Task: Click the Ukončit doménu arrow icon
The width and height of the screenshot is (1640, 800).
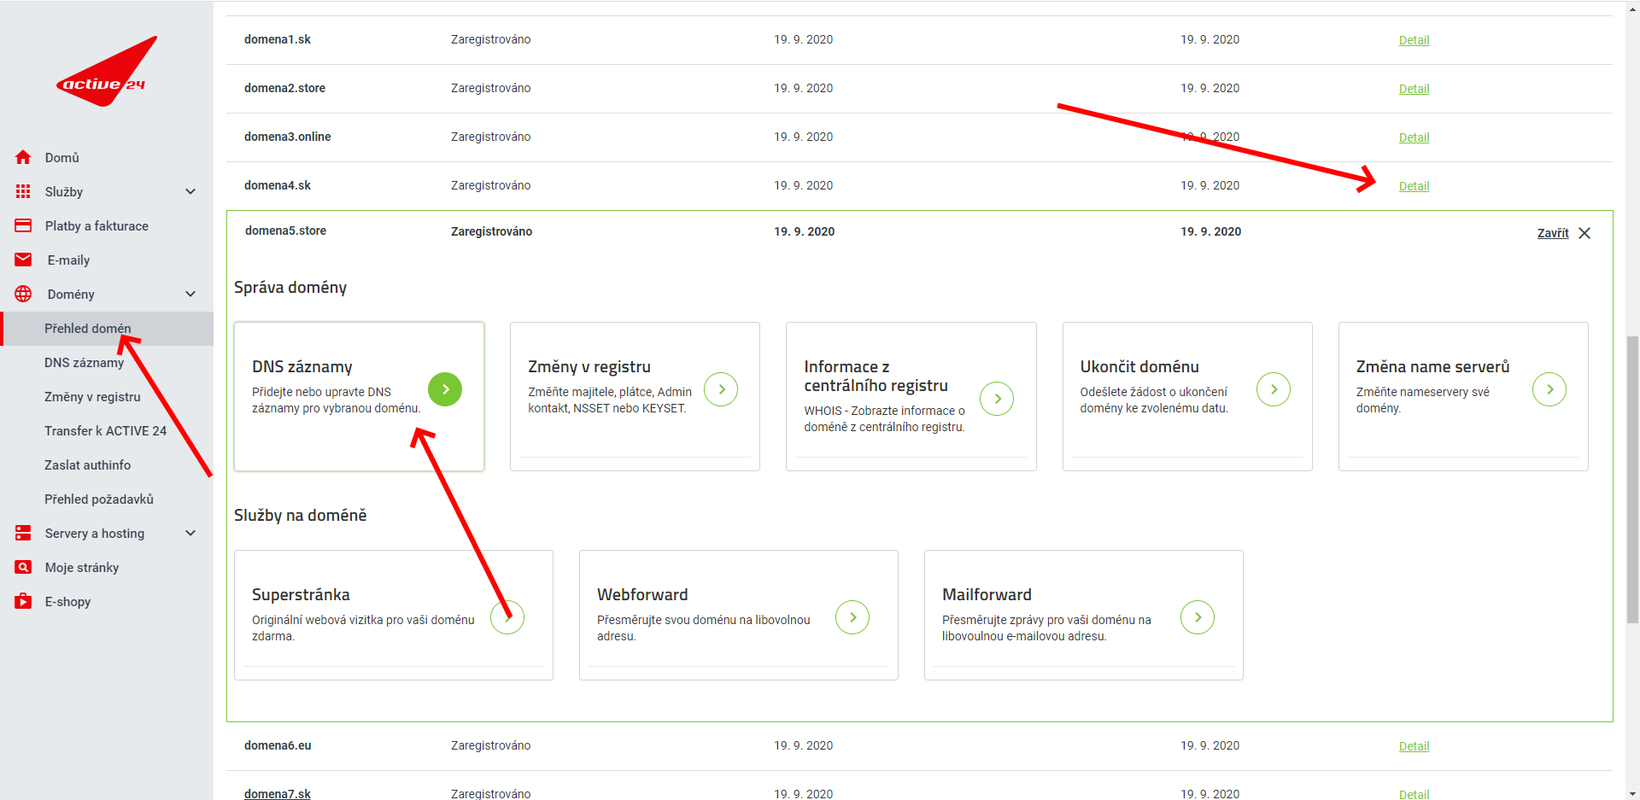Action: point(1273,389)
